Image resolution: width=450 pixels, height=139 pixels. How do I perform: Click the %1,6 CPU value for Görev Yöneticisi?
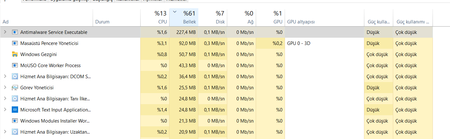click(x=162, y=88)
